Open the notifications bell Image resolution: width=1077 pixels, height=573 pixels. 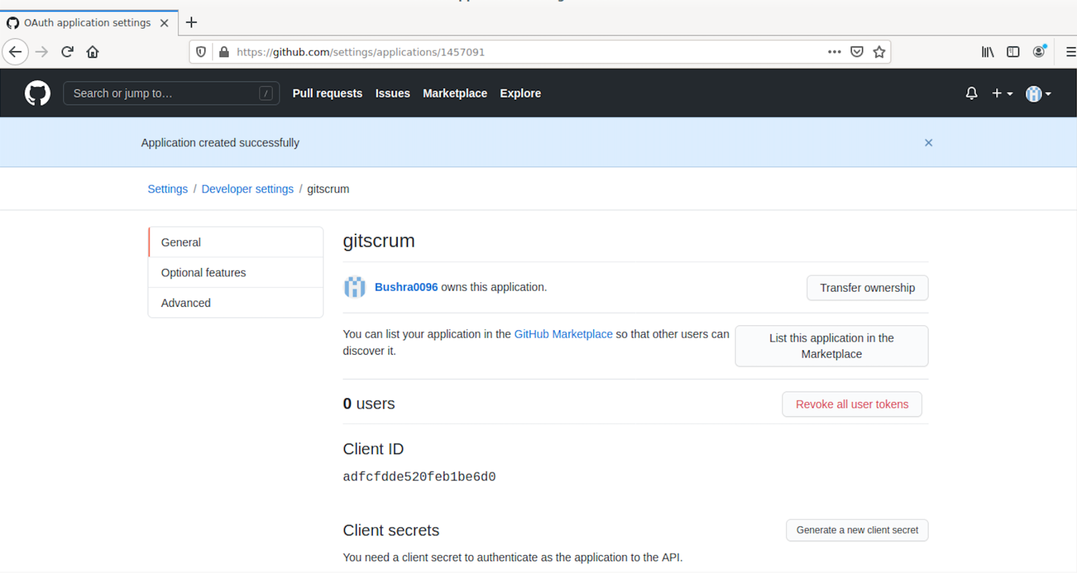(x=971, y=93)
